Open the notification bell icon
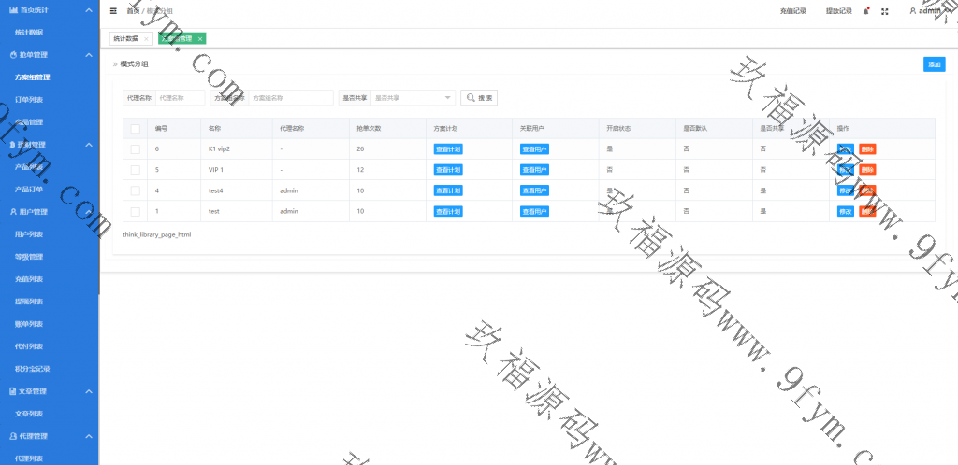 pos(865,11)
